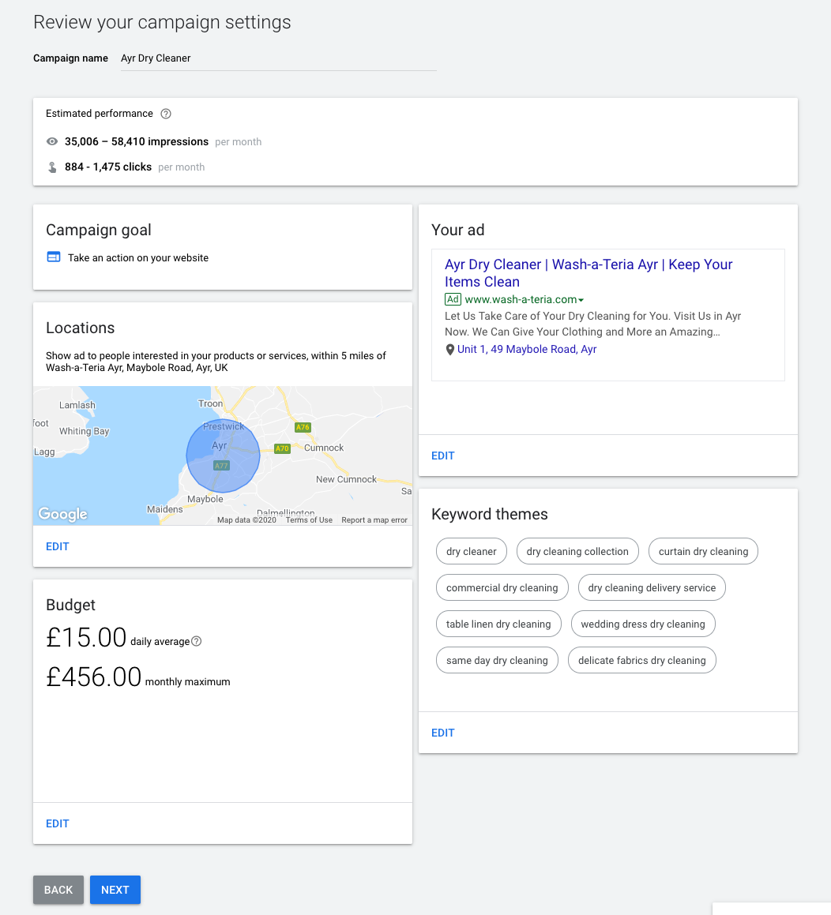The image size is (831, 915).
Task: Select the wedding dress dry cleaning chip
Action: 643,624
